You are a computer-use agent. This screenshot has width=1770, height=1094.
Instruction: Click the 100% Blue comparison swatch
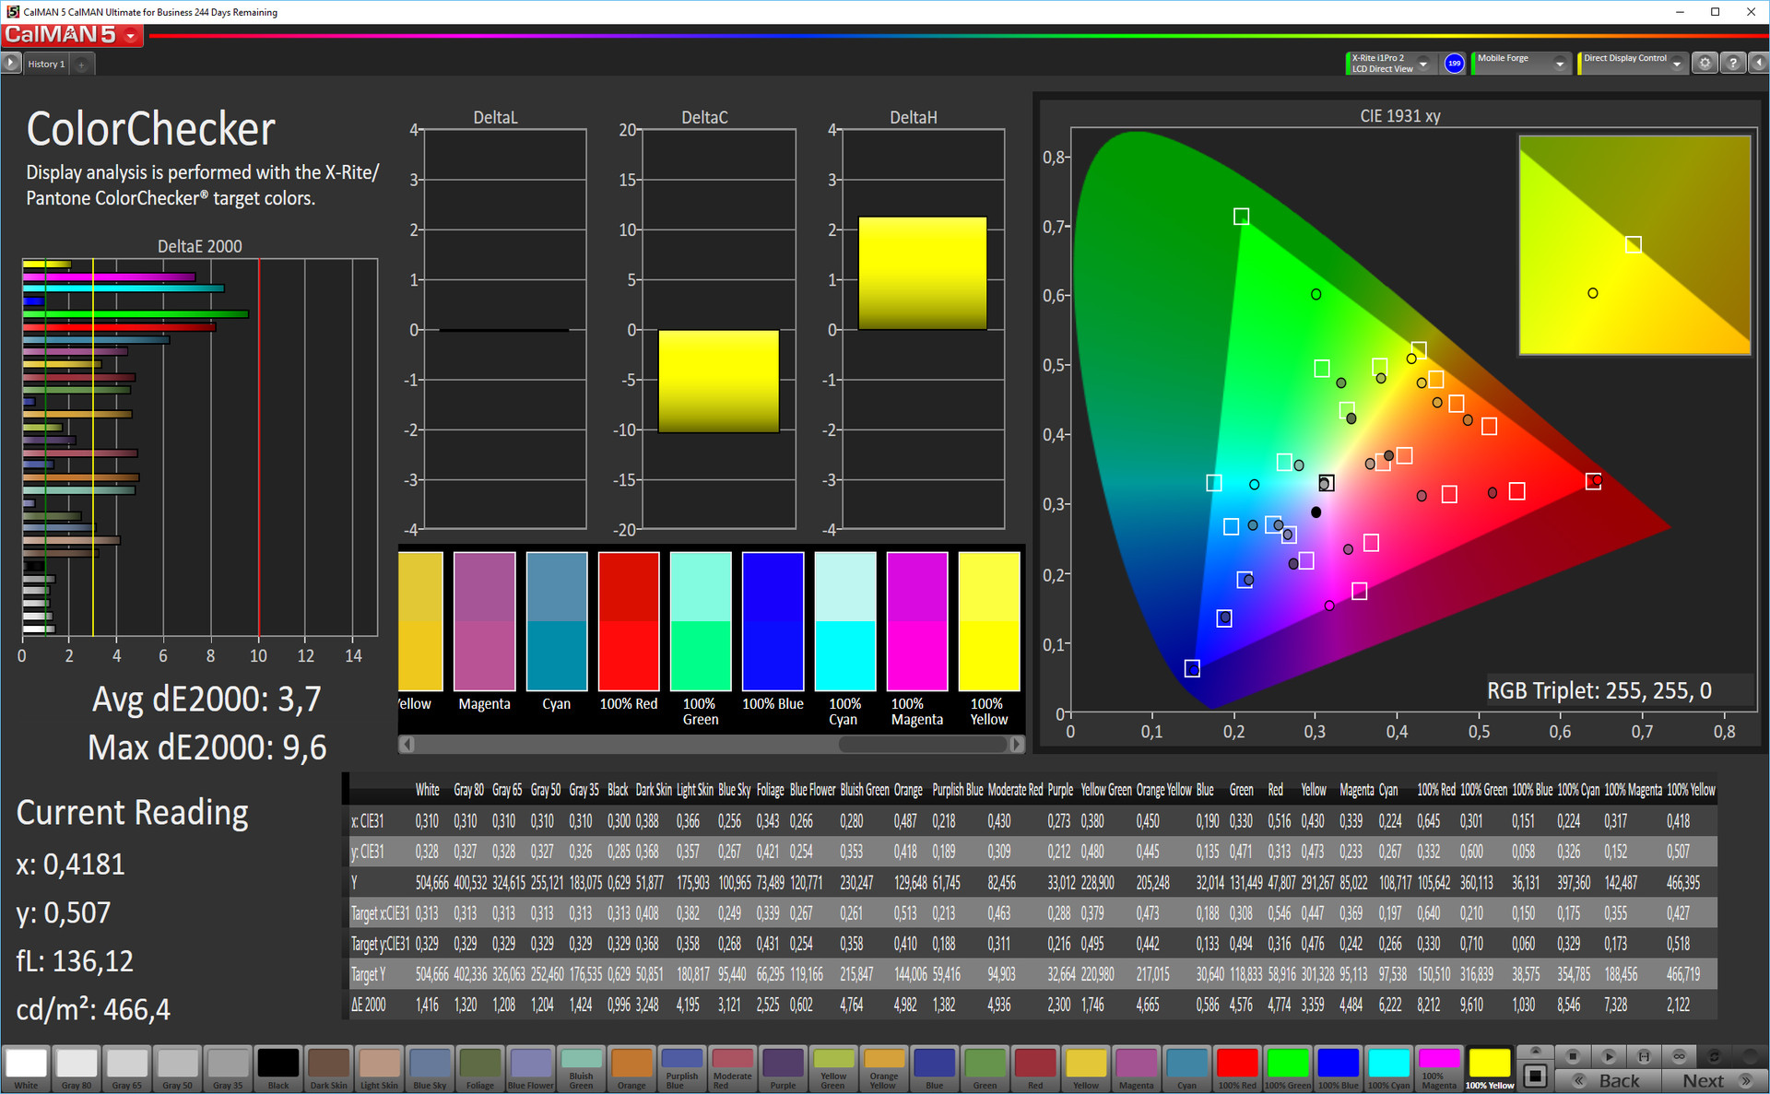[773, 621]
